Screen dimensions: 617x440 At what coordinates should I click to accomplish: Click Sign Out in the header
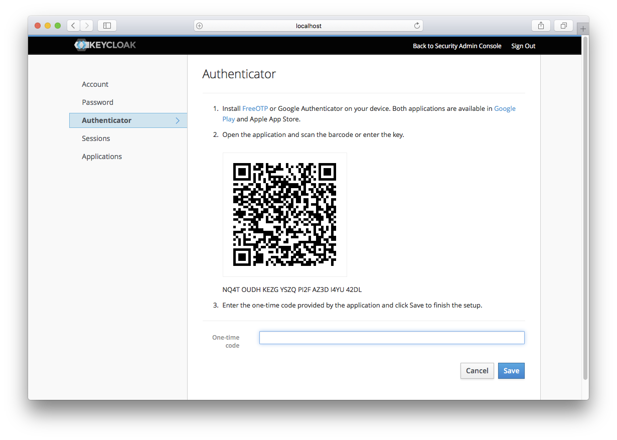pos(523,46)
